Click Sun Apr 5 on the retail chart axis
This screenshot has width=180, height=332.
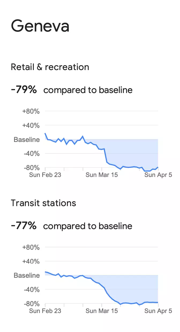(x=158, y=175)
